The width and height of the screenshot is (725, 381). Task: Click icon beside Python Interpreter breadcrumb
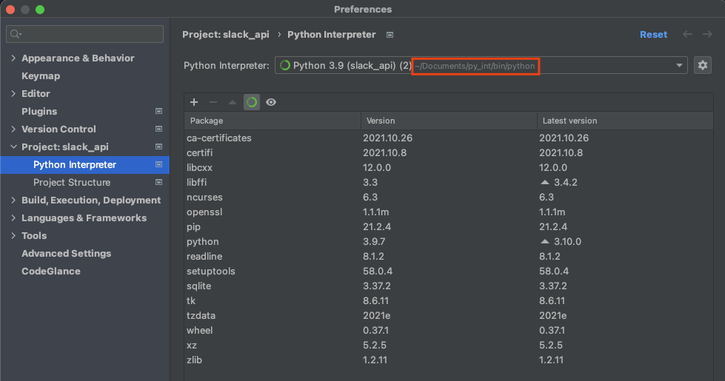390,35
